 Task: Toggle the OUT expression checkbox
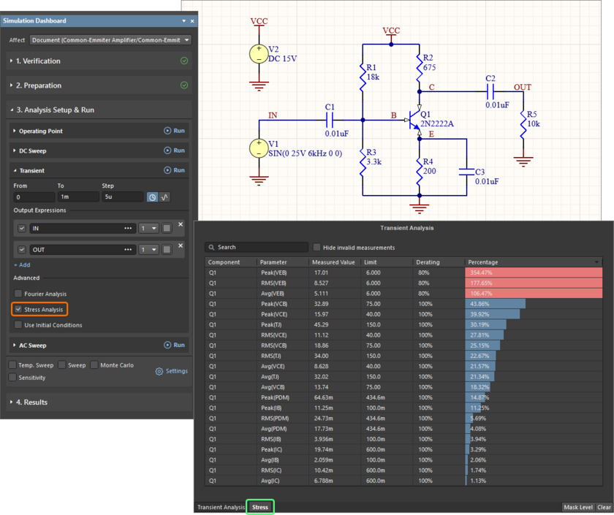click(22, 249)
